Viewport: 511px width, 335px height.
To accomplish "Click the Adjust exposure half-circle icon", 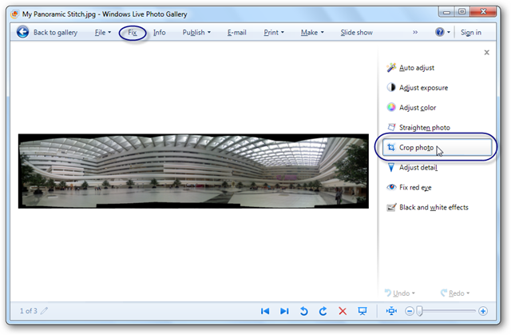I will click(x=391, y=87).
